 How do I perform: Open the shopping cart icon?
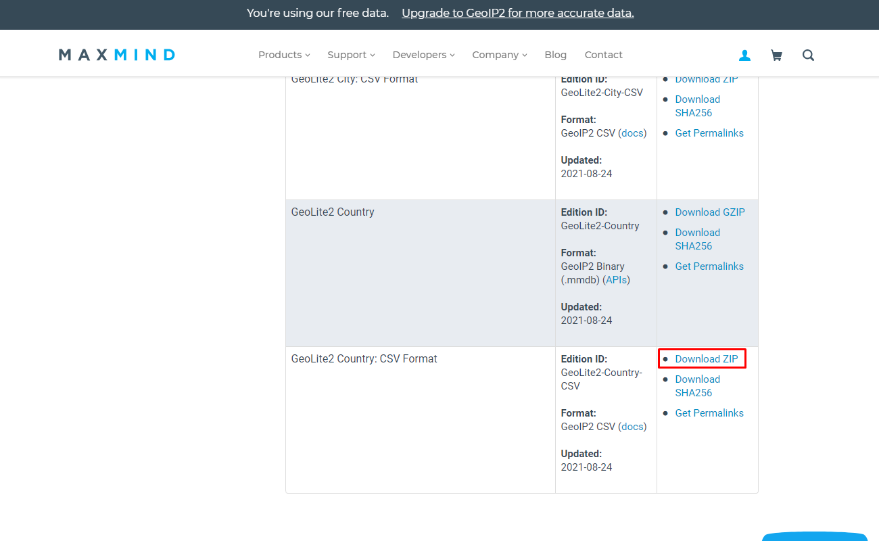[776, 55]
